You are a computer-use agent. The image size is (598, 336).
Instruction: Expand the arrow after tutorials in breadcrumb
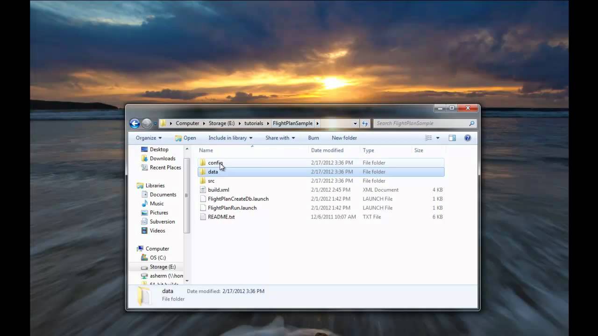pos(268,123)
